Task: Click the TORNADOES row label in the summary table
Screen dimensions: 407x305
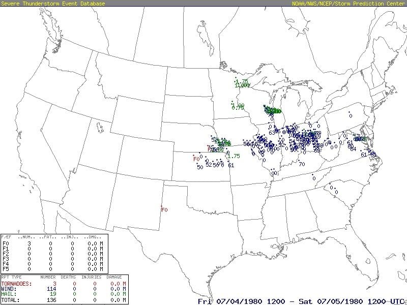Action: point(17,283)
